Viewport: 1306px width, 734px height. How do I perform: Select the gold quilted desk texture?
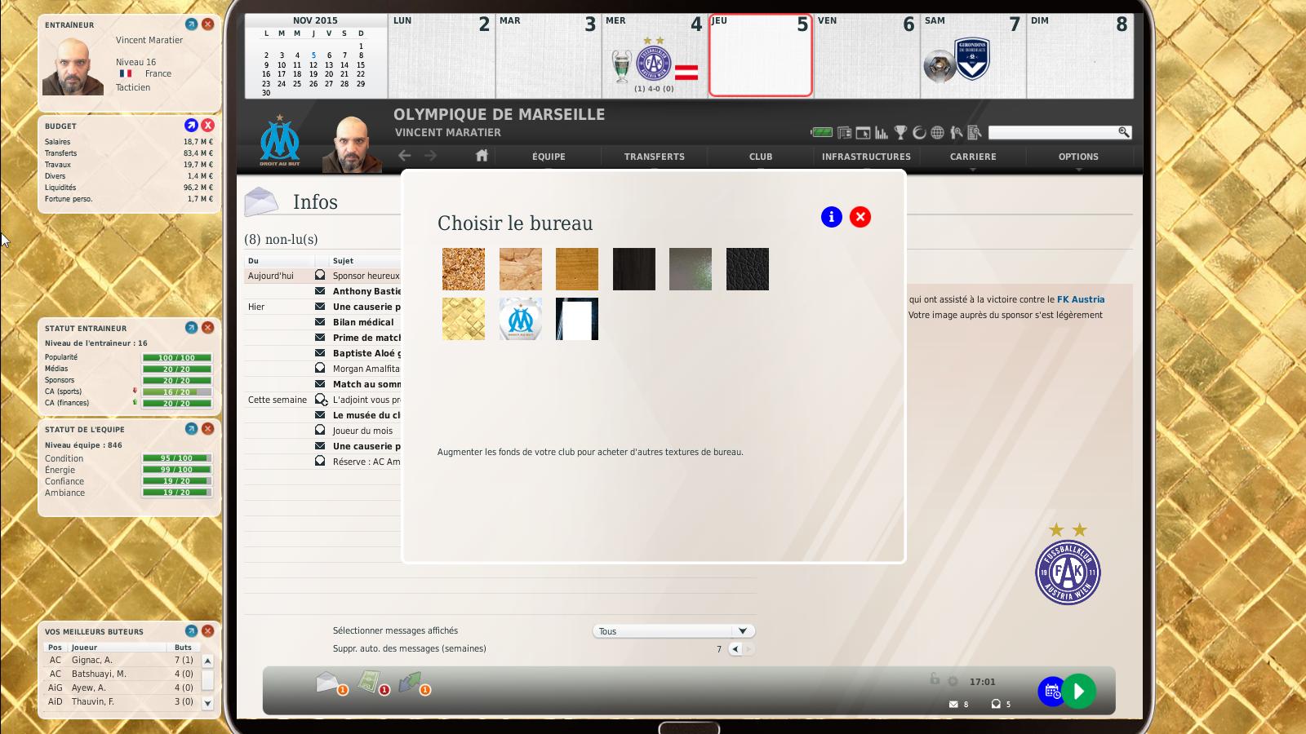(464, 319)
